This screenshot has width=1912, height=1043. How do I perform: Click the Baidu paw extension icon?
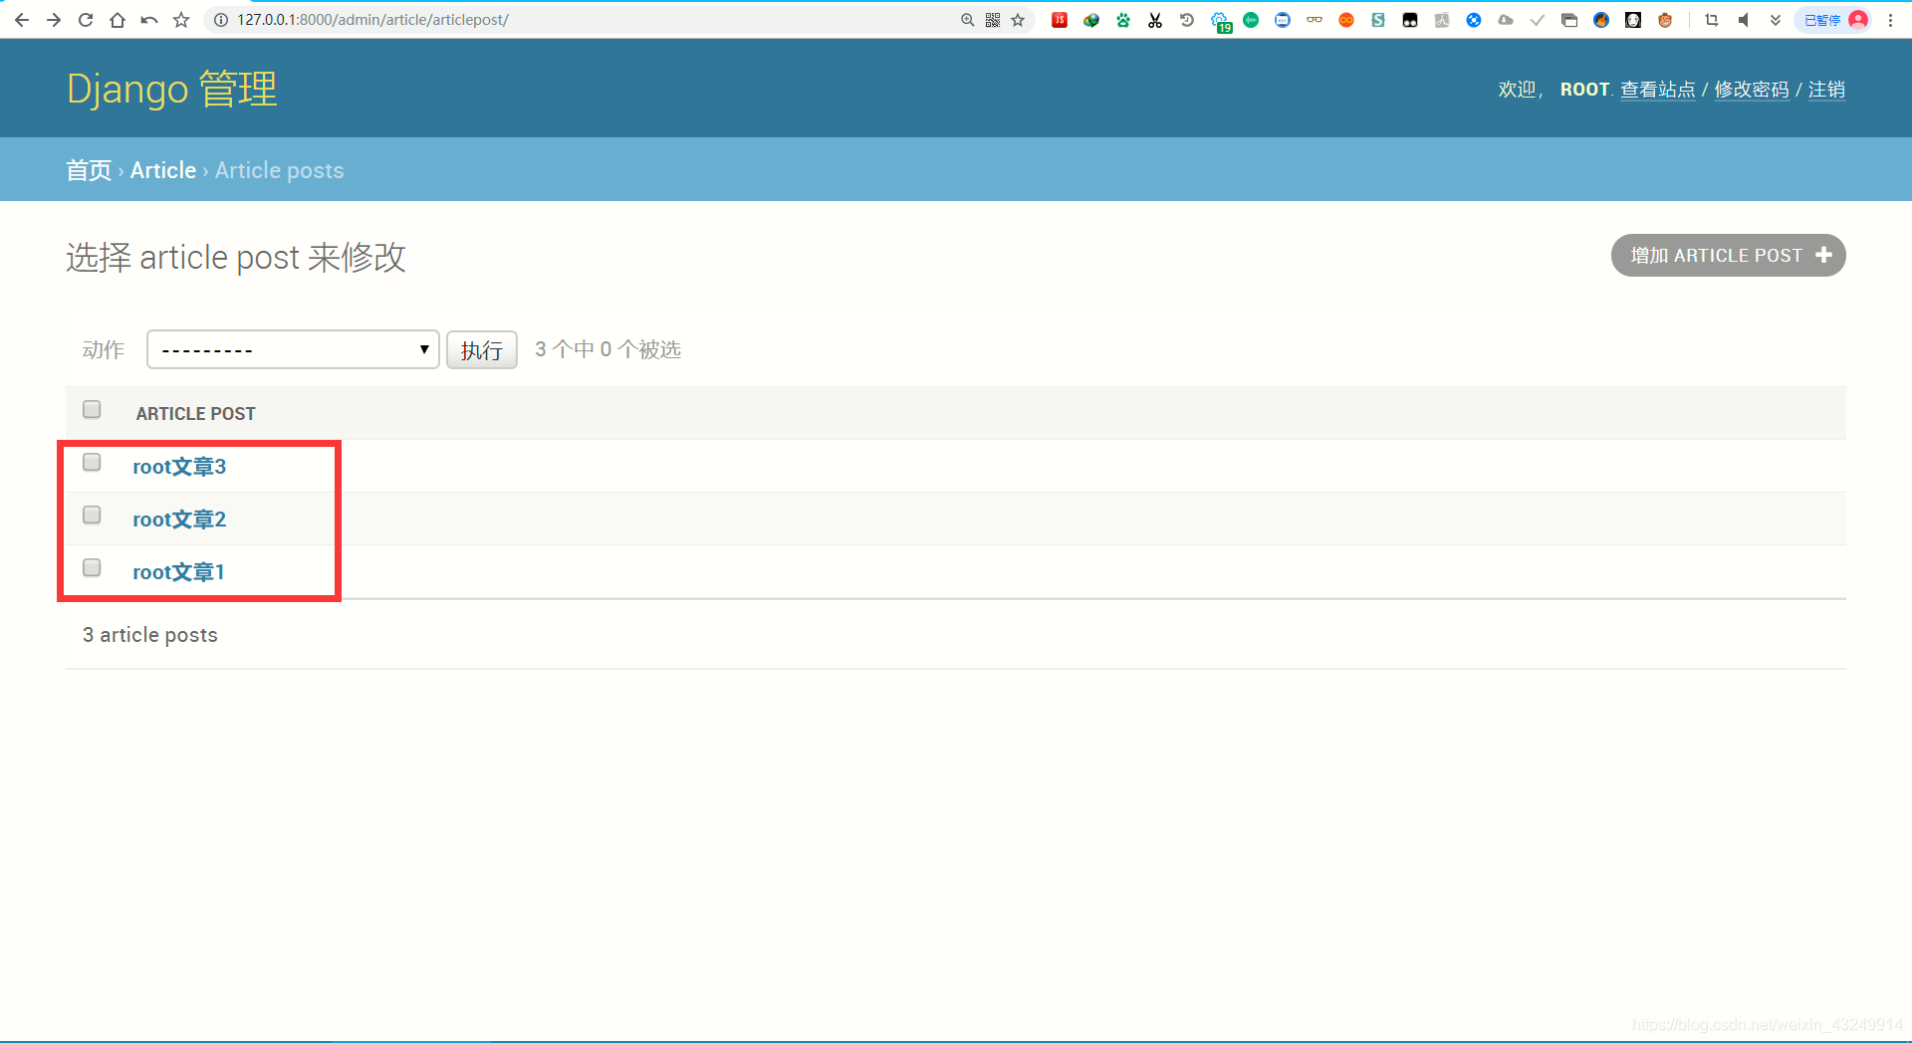[1123, 20]
